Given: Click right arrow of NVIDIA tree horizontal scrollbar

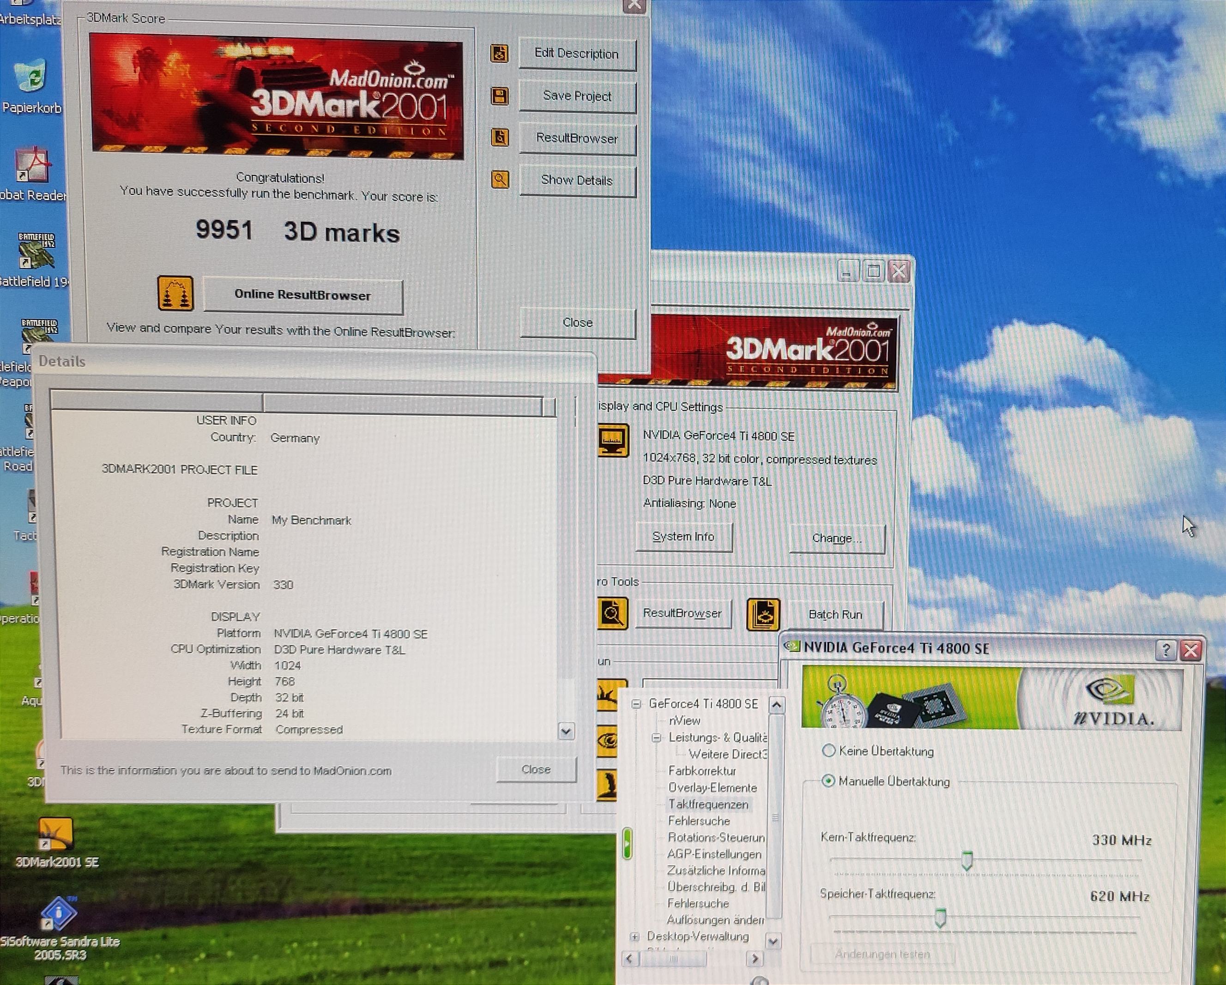Looking at the screenshot, I should pyautogui.click(x=755, y=958).
